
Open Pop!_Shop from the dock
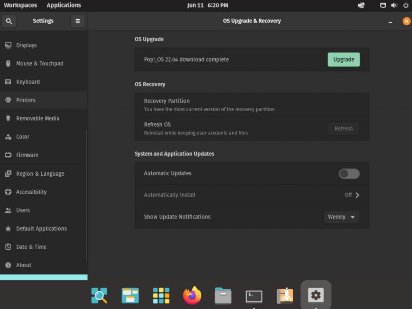pyautogui.click(x=285, y=295)
